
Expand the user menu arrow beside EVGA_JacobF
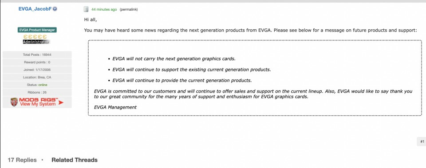[55, 9]
